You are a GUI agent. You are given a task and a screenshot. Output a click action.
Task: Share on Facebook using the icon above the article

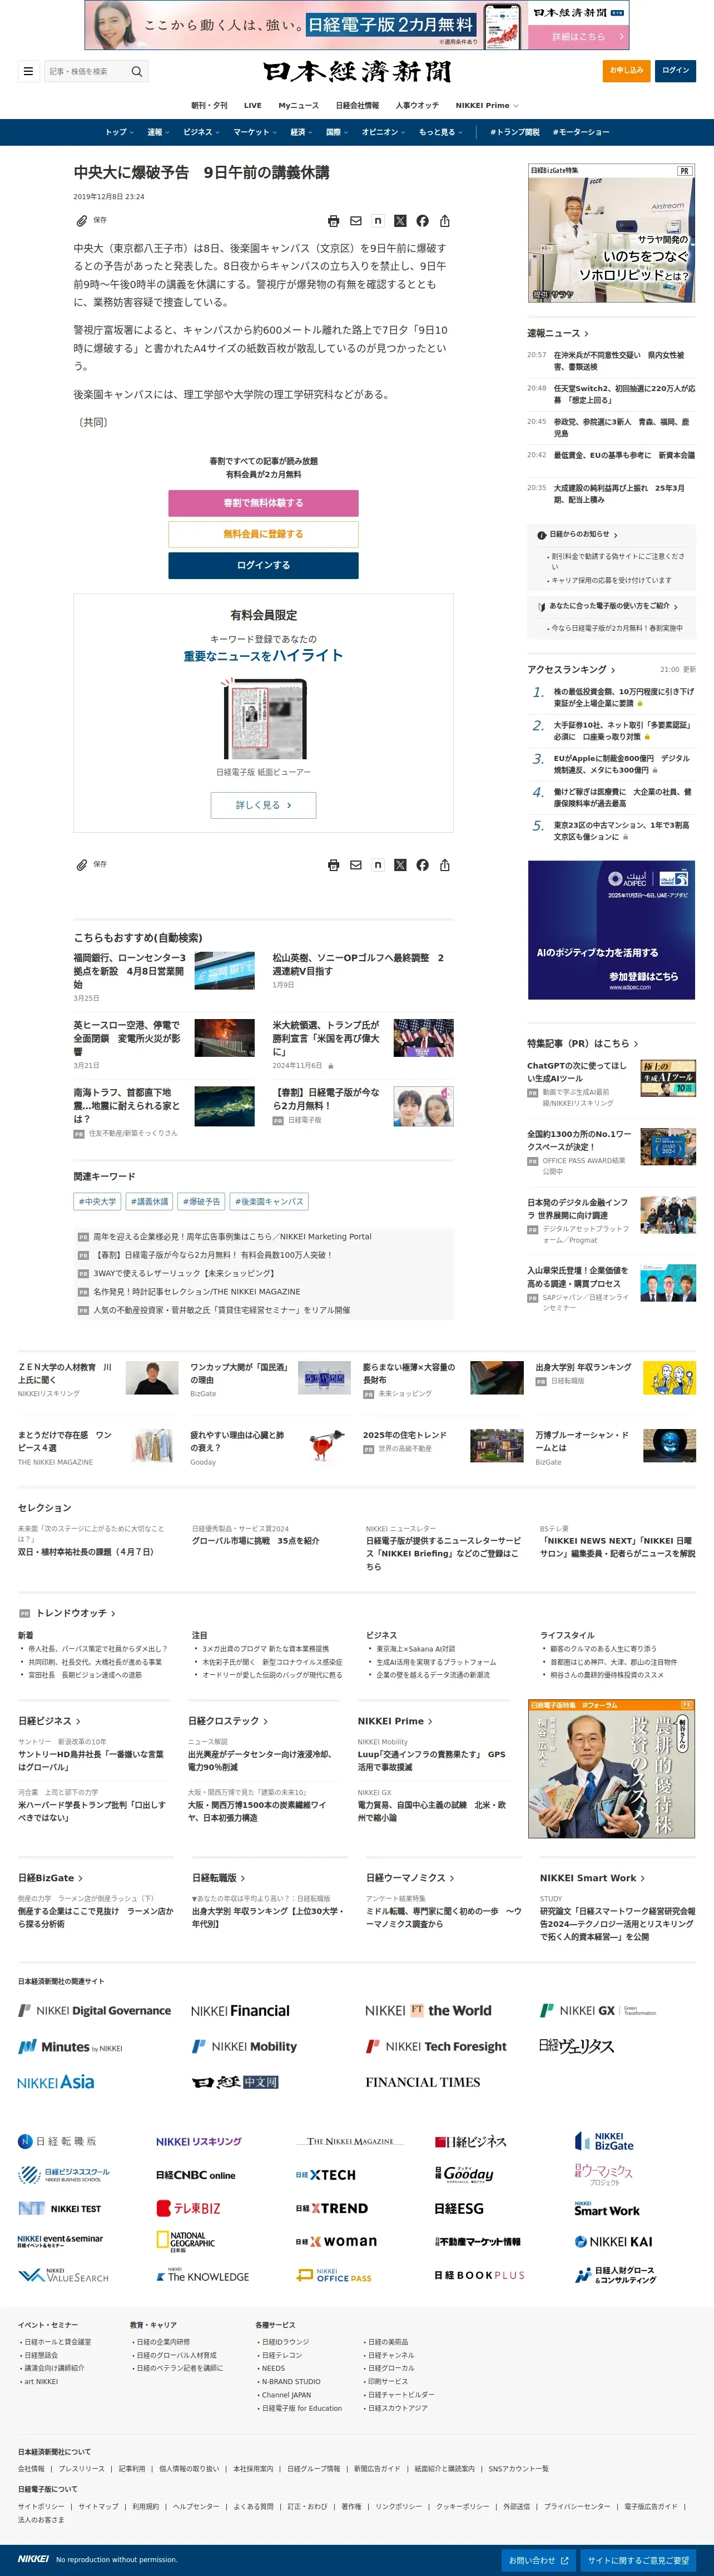(422, 221)
